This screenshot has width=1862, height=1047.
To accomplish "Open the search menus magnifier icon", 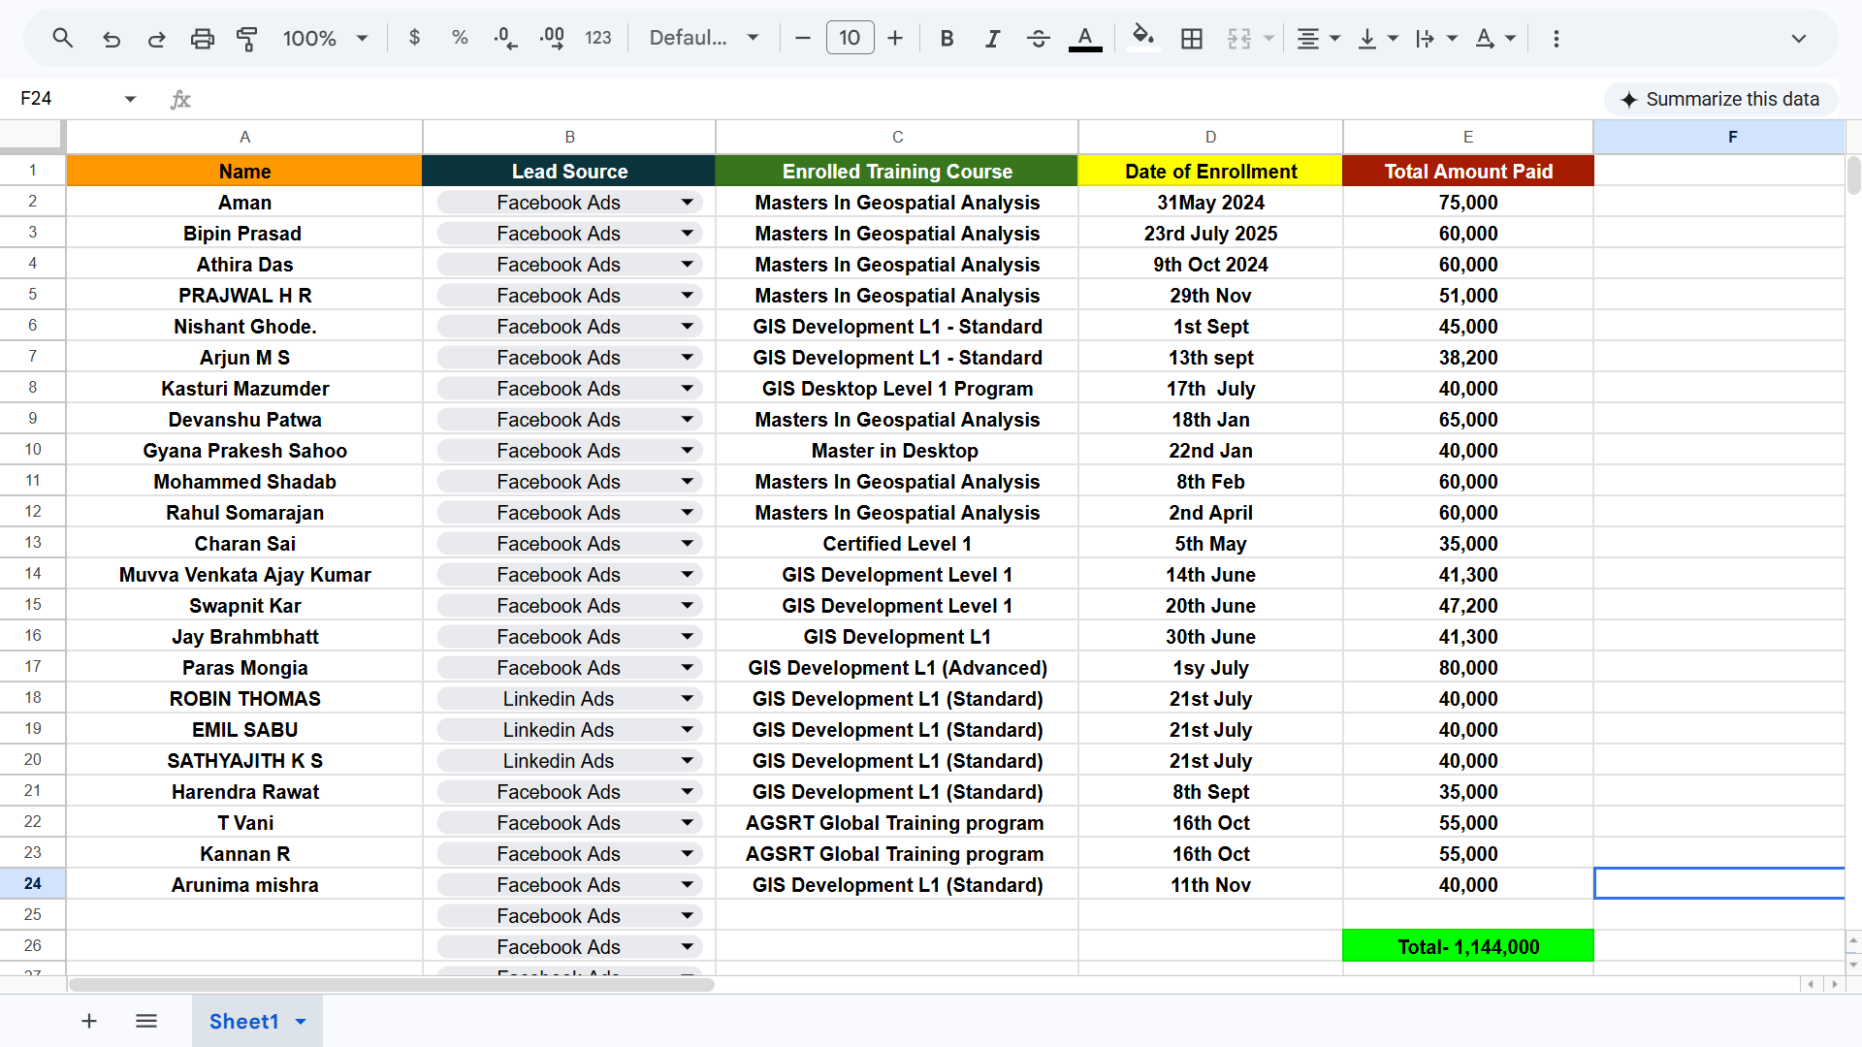I will point(63,38).
